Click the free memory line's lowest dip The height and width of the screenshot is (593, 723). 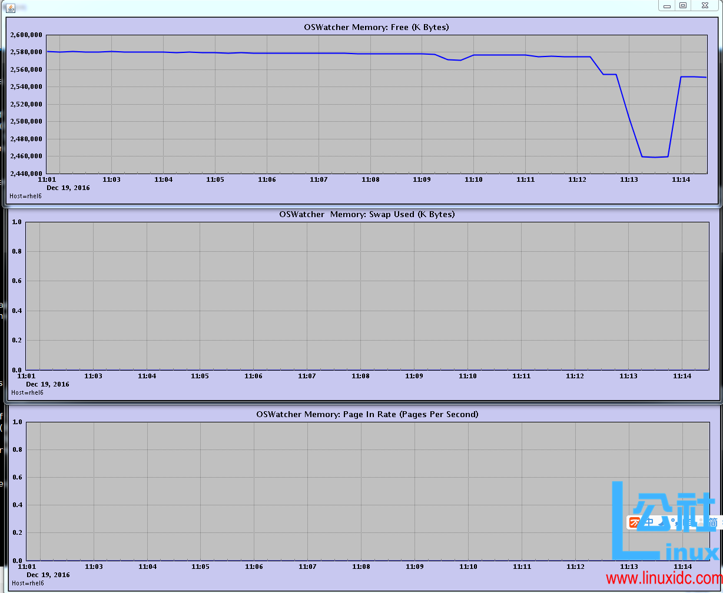[654, 157]
